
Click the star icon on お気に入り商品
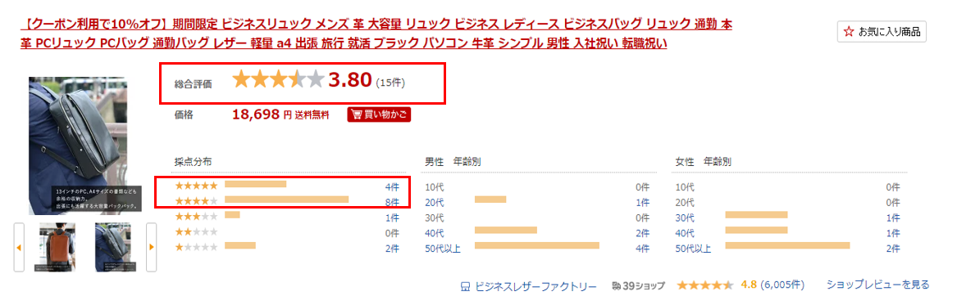849,32
